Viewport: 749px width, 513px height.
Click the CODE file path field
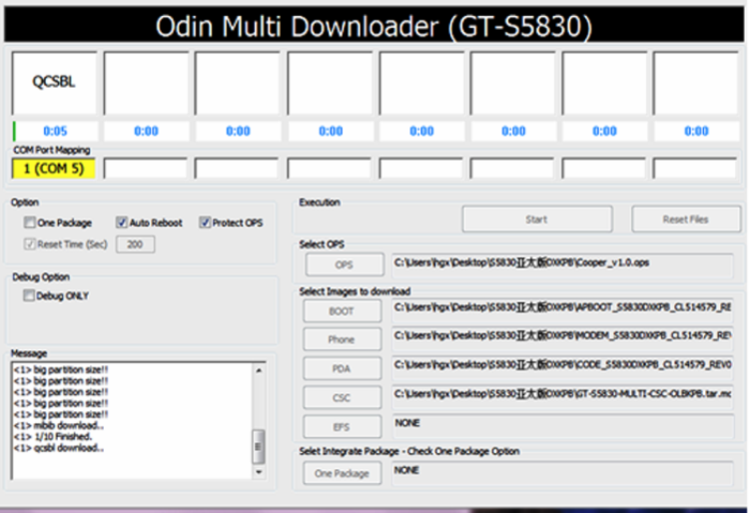(x=562, y=368)
